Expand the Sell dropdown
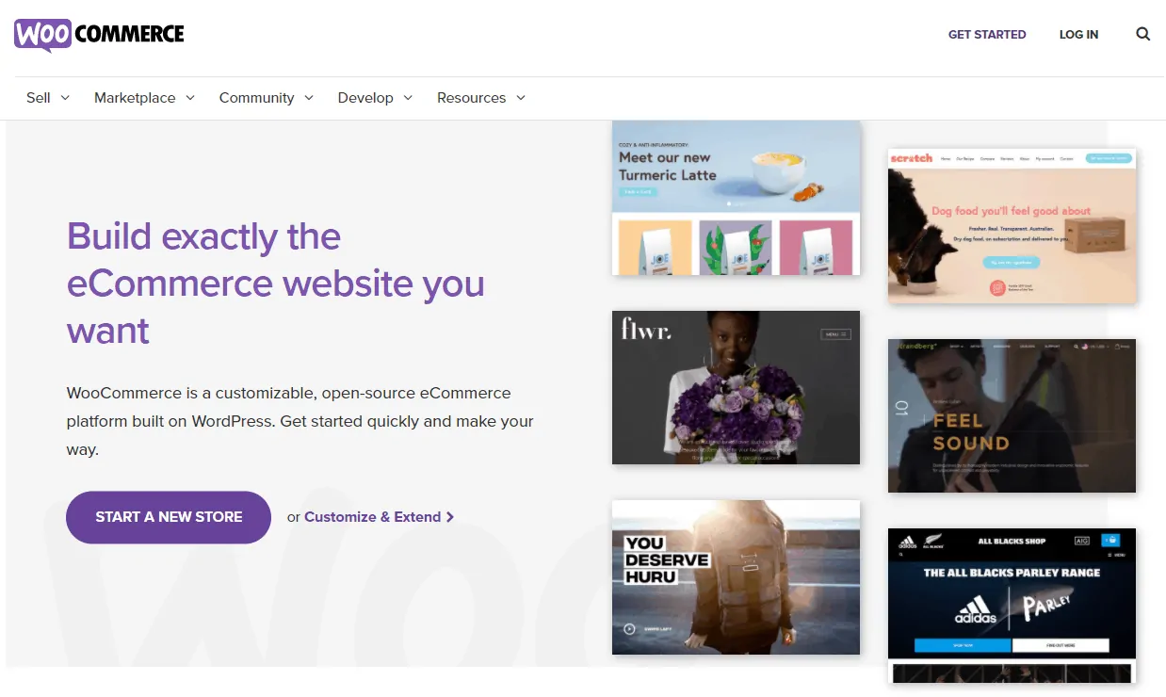Image resolution: width=1166 pixels, height=697 pixels. (x=47, y=97)
